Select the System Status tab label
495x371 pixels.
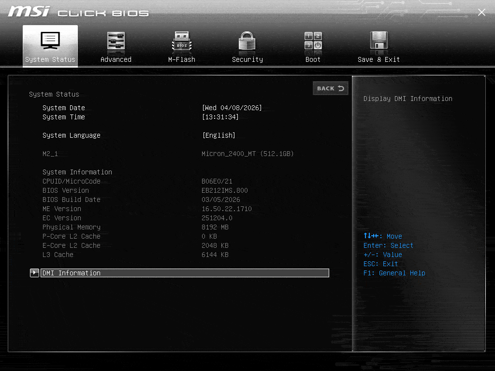pyautogui.click(x=50, y=59)
